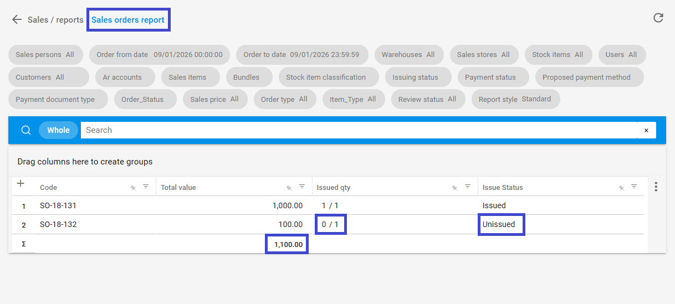Pin the Total value column
675x304 pixels.
coord(289,188)
